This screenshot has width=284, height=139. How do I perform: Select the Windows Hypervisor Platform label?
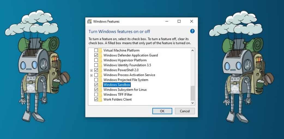tap(125, 60)
